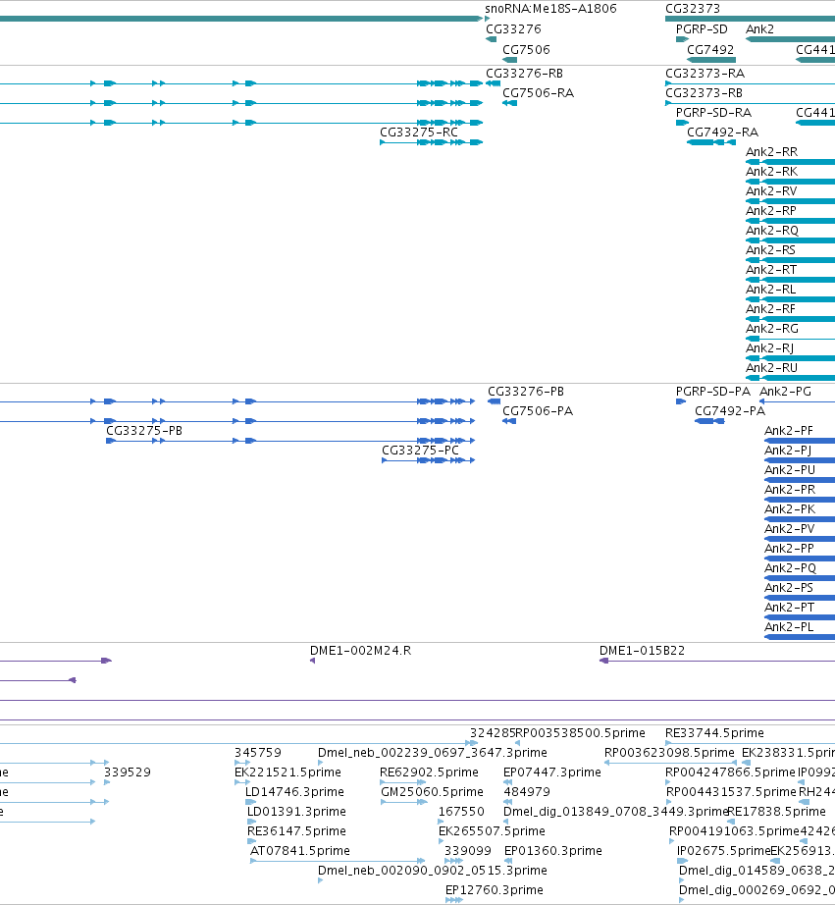
Task: Click the Ank2-RL transcript label
Action: [770, 290]
